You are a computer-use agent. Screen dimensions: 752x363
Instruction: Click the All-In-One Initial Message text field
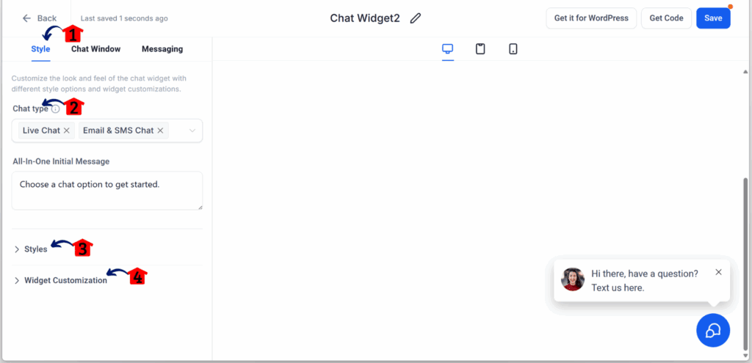[x=107, y=191]
